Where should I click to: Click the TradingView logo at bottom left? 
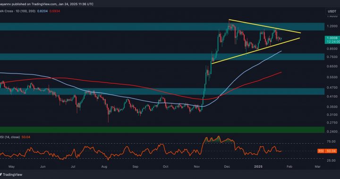(11, 174)
